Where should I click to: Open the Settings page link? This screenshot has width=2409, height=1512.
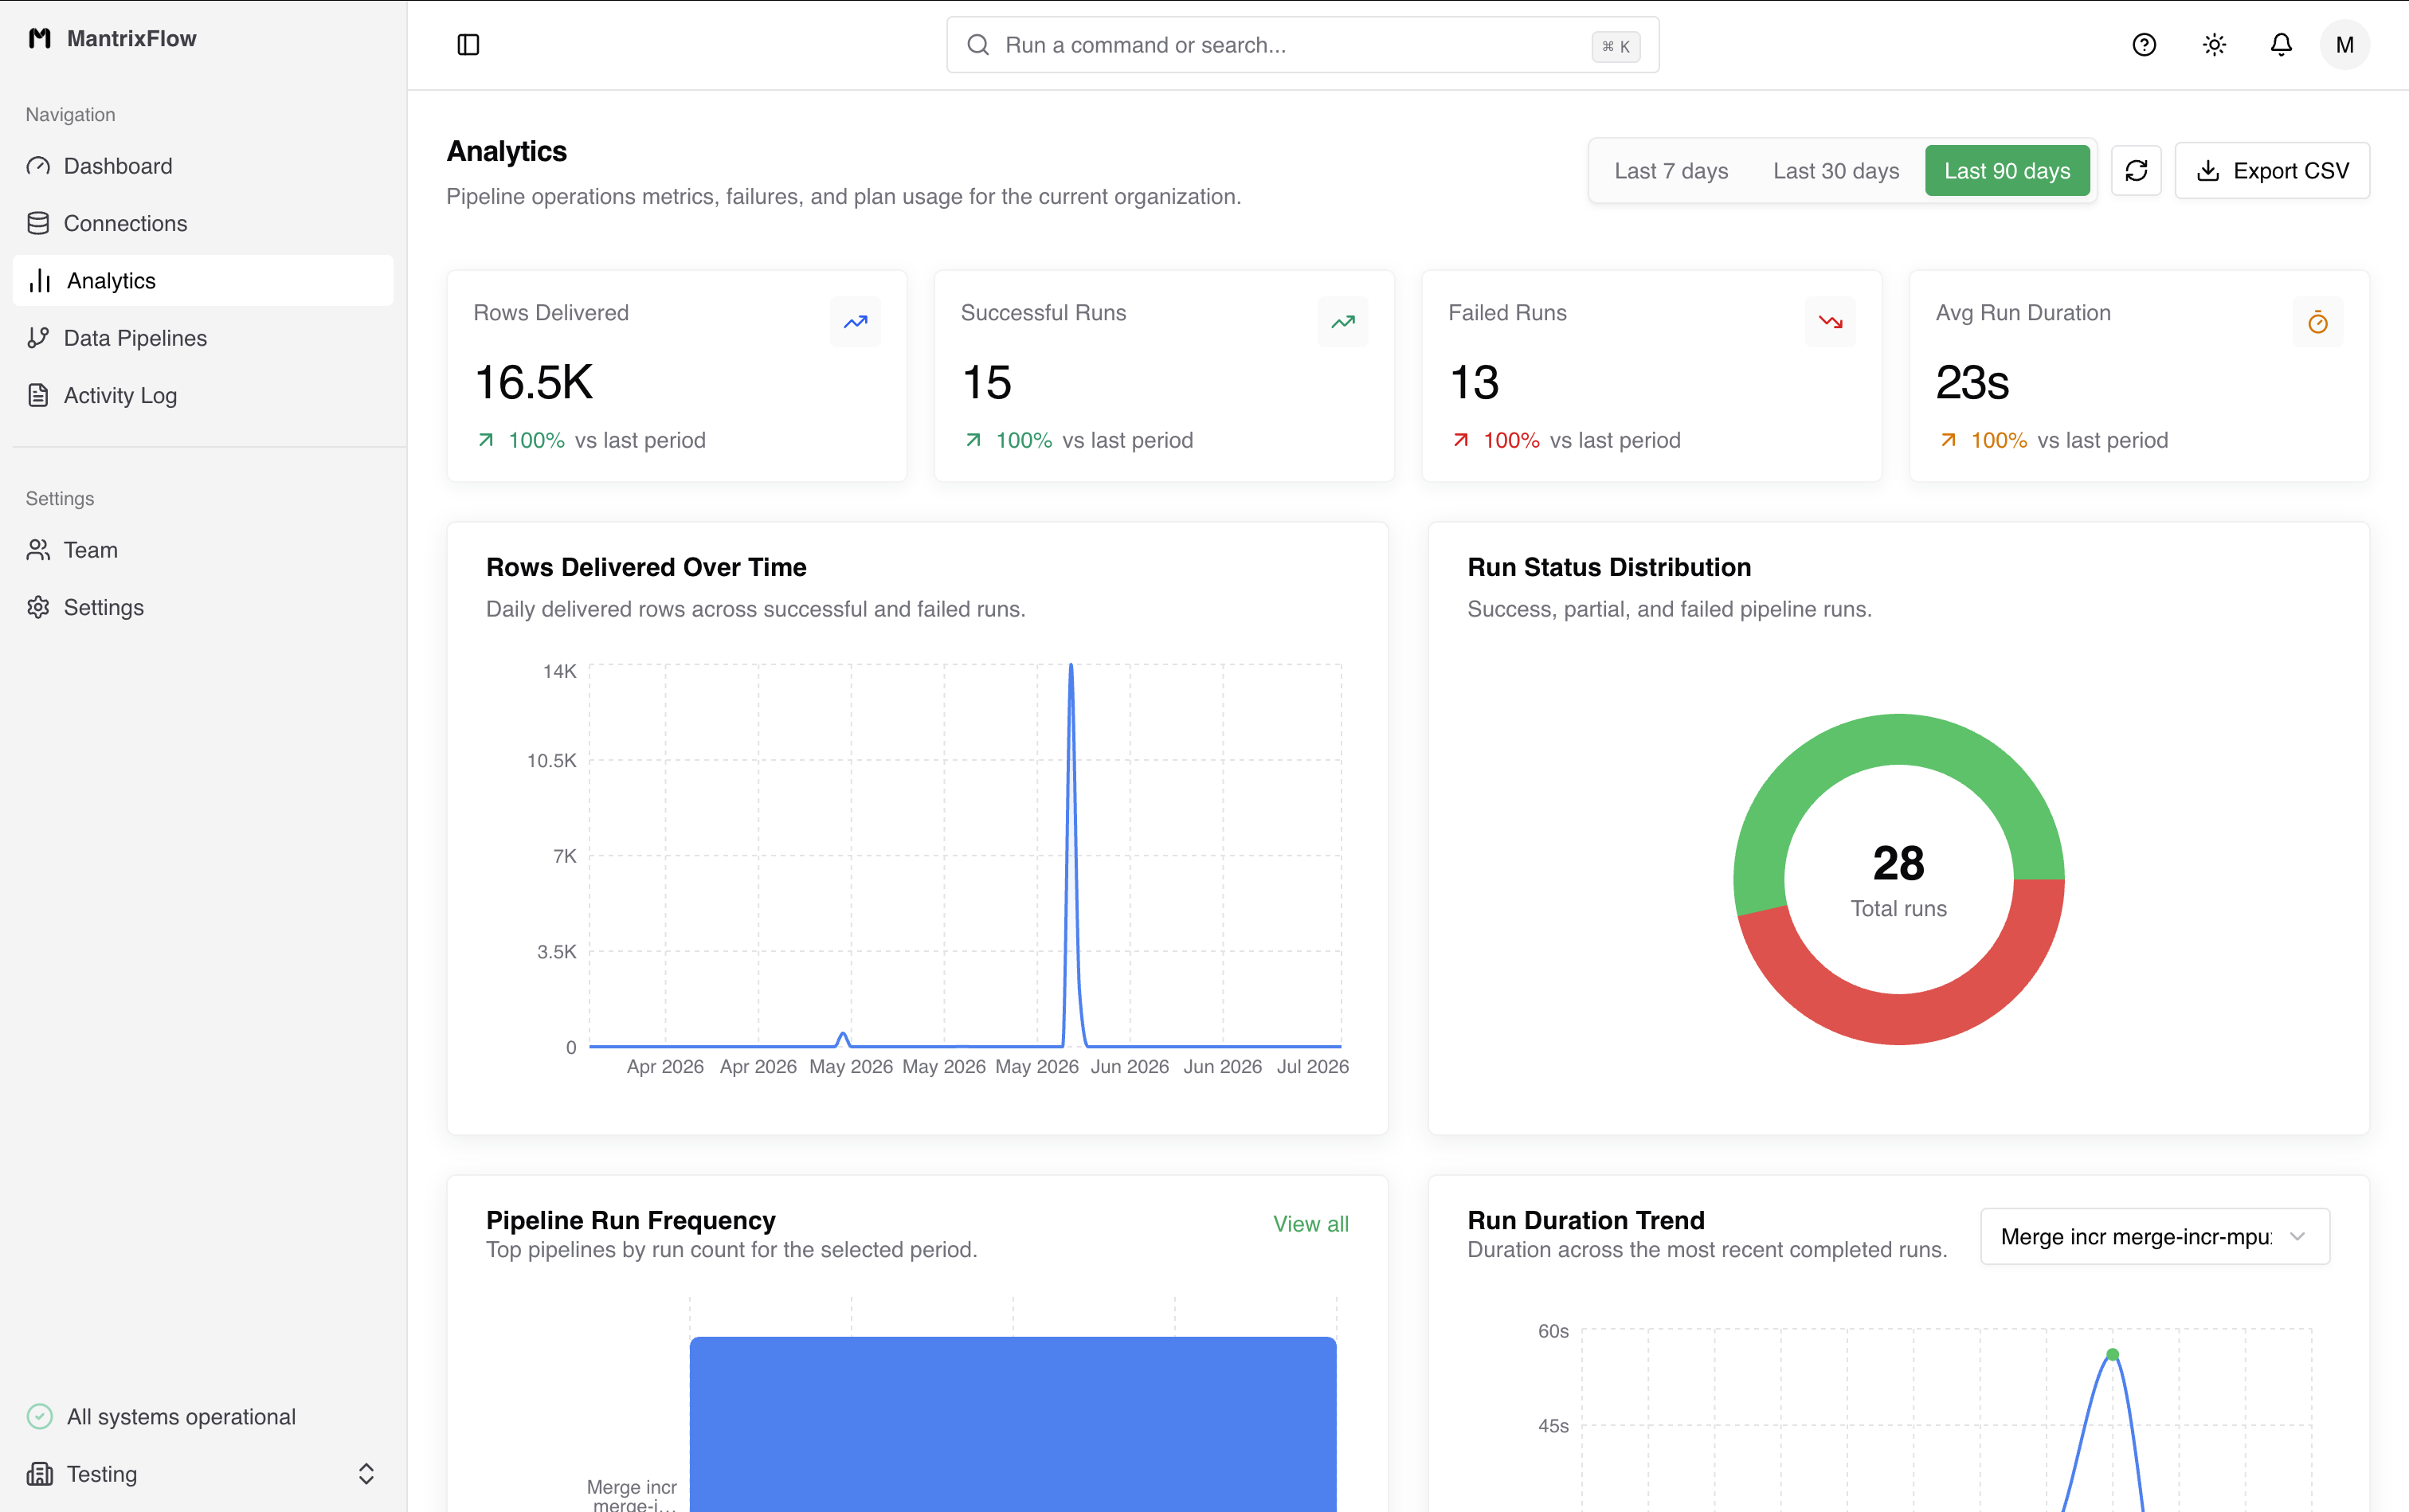tap(203, 607)
